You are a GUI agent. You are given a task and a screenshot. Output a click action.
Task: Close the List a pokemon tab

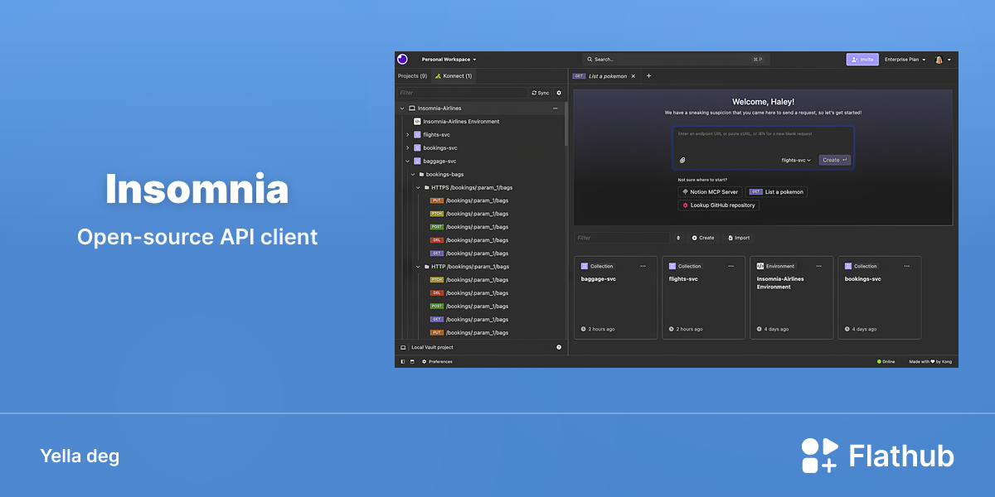pyautogui.click(x=633, y=76)
